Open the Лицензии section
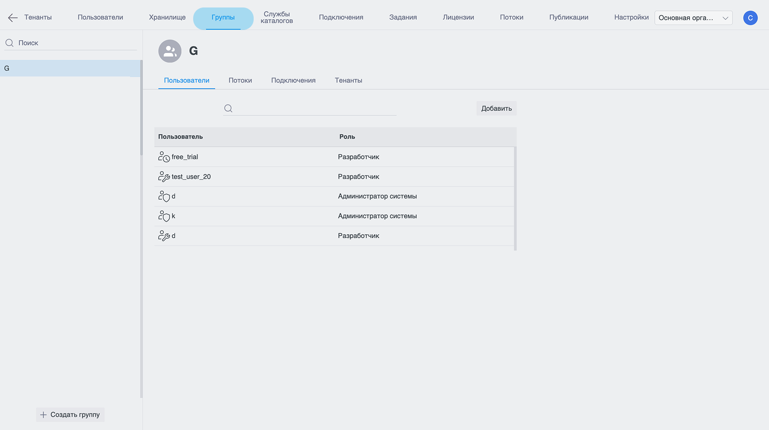This screenshot has width=769, height=430. [x=459, y=18]
